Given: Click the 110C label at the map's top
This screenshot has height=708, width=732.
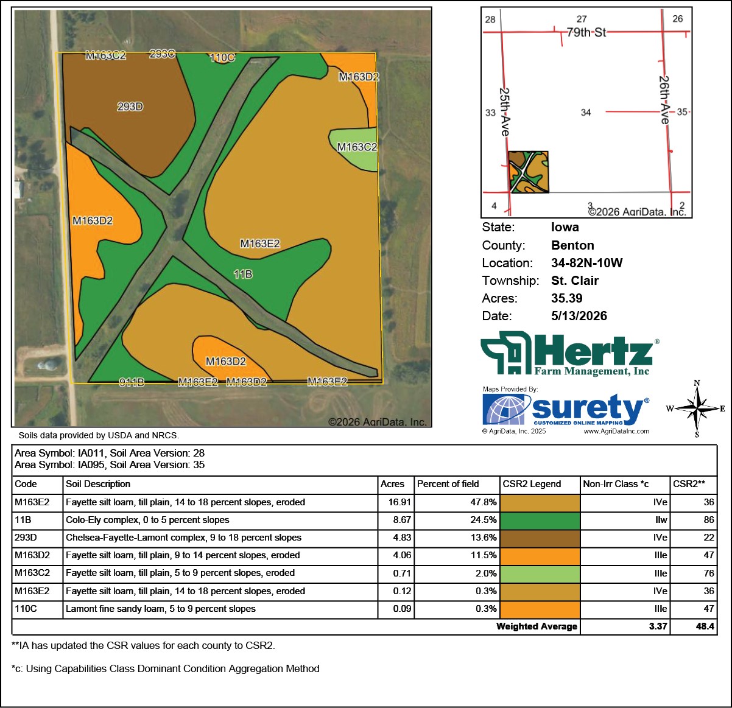Looking at the screenshot, I should point(222,58).
